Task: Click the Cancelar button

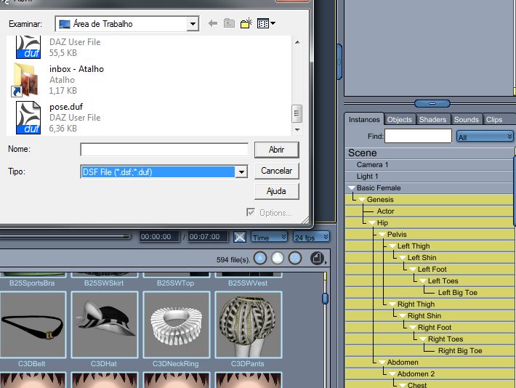Action: [x=276, y=171]
